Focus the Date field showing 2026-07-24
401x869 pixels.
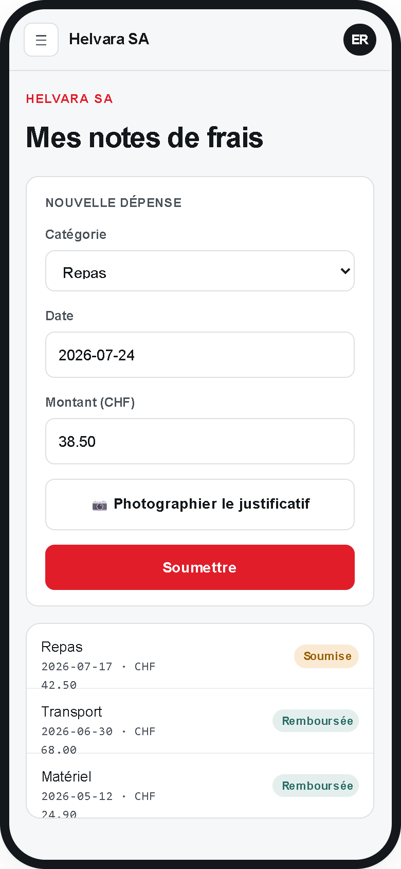click(x=200, y=355)
